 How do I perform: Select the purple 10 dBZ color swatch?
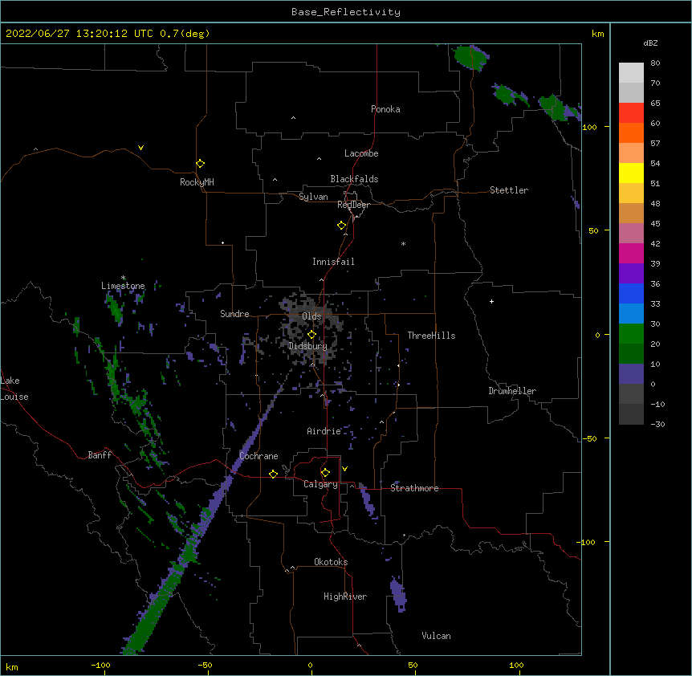631,374
